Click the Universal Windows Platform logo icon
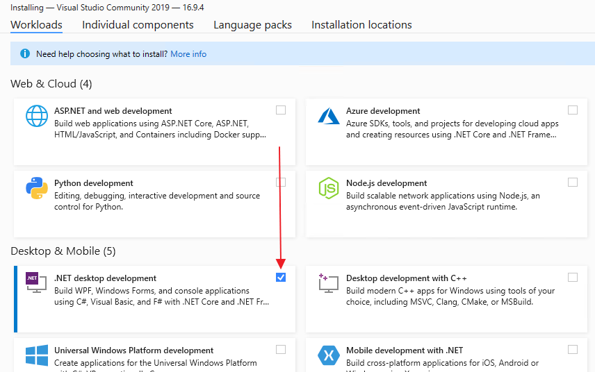This screenshot has width=595, height=372. [x=37, y=355]
